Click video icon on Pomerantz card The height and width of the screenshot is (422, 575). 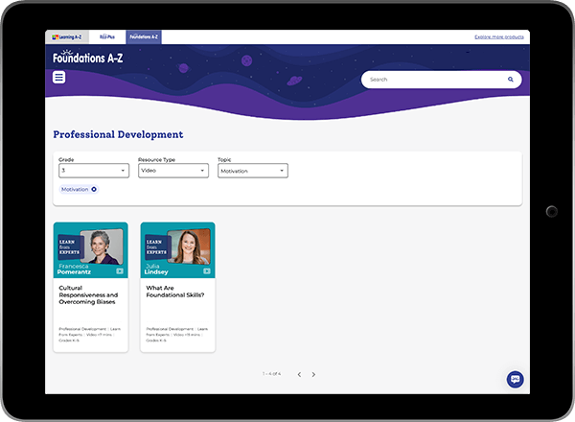[120, 271]
